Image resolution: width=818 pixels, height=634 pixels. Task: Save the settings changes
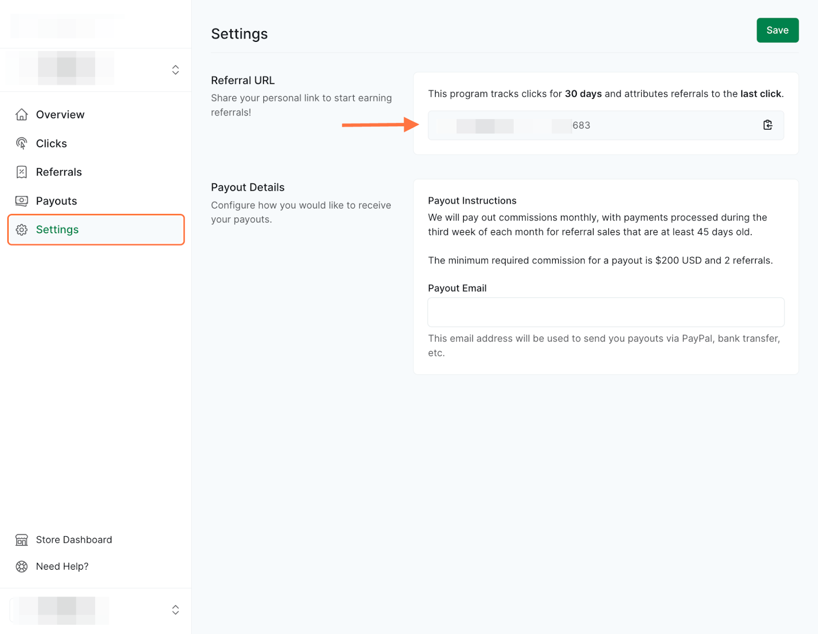pyautogui.click(x=777, y=30)
